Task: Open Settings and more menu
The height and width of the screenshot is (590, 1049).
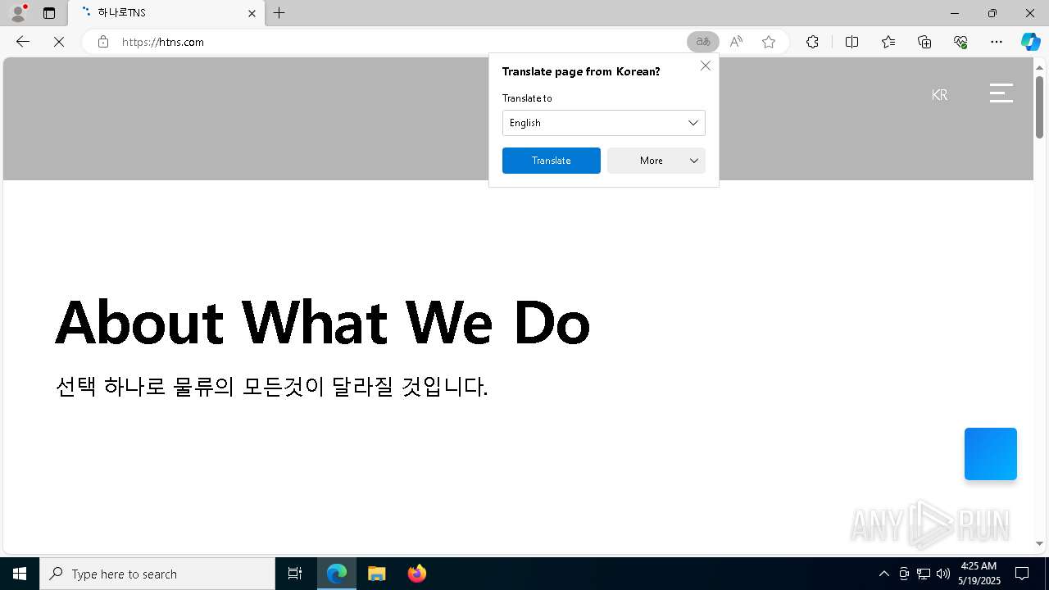Action: (997, 42)
